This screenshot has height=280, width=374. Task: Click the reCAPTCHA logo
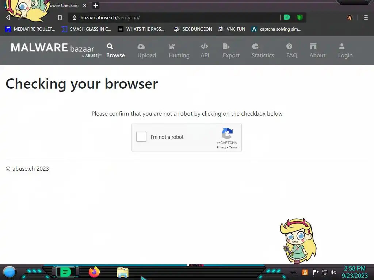point(227,133)
